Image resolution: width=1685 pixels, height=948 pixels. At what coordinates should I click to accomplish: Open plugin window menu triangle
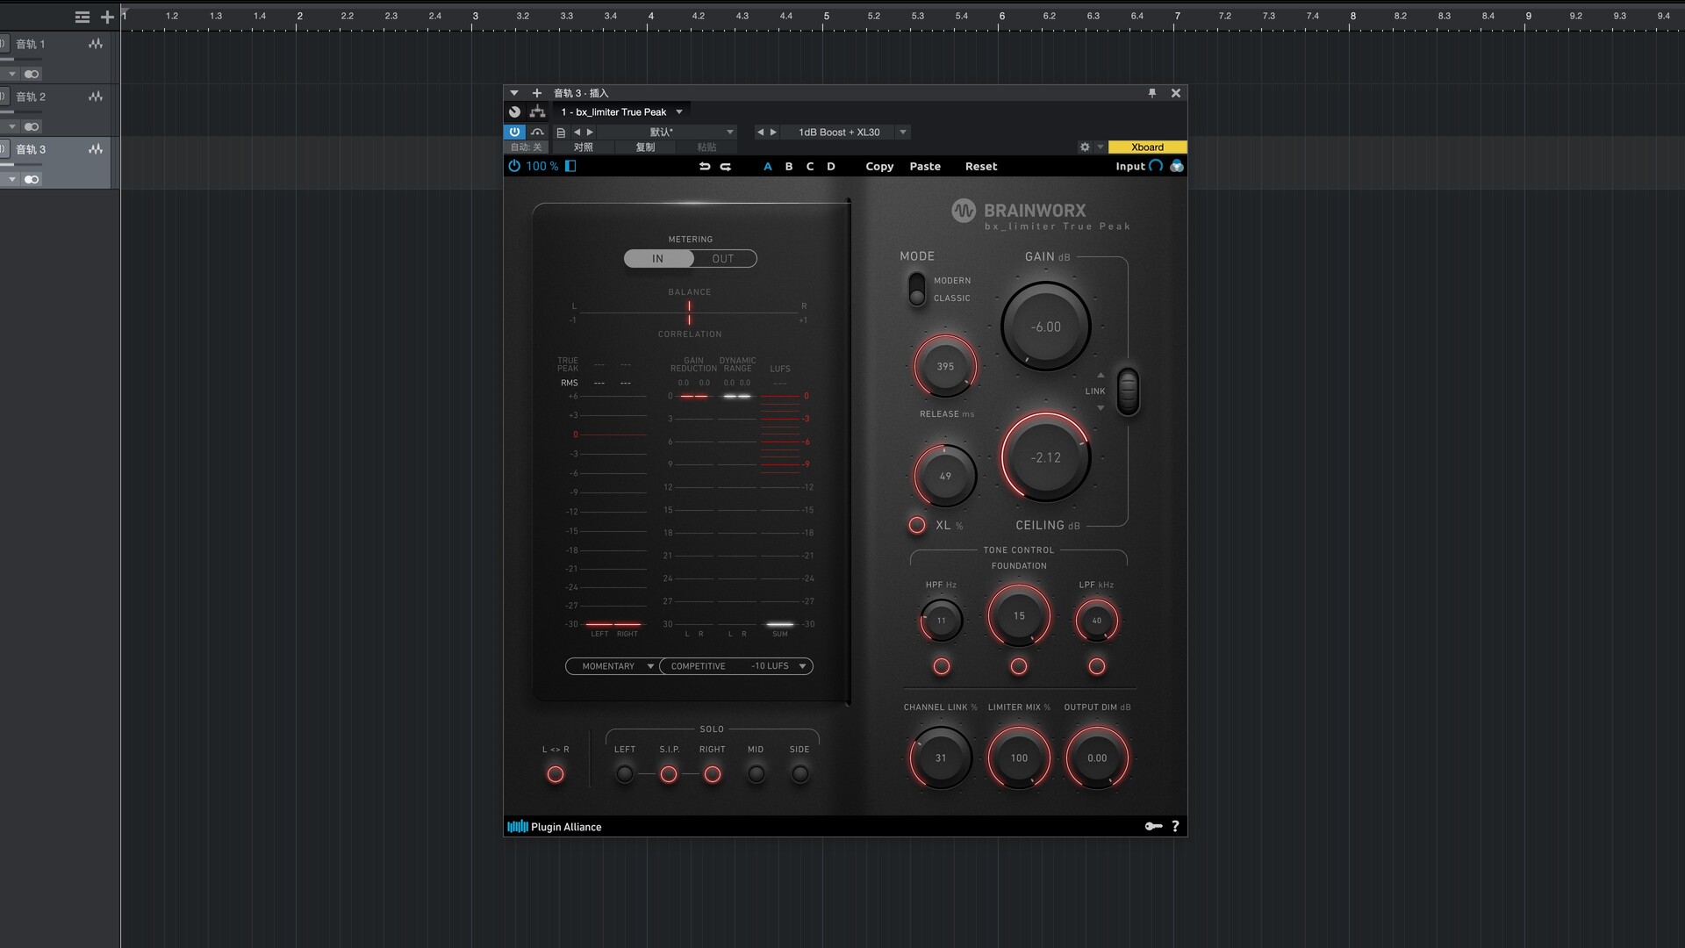[514, 93]
